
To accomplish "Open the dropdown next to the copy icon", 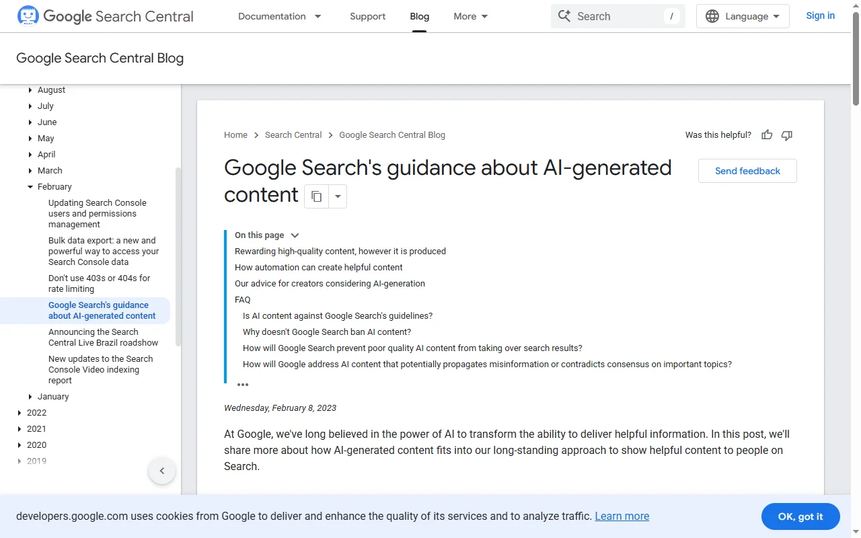I will [338, 196].
